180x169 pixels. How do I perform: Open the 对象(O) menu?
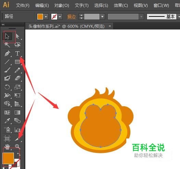coord(62,5)
